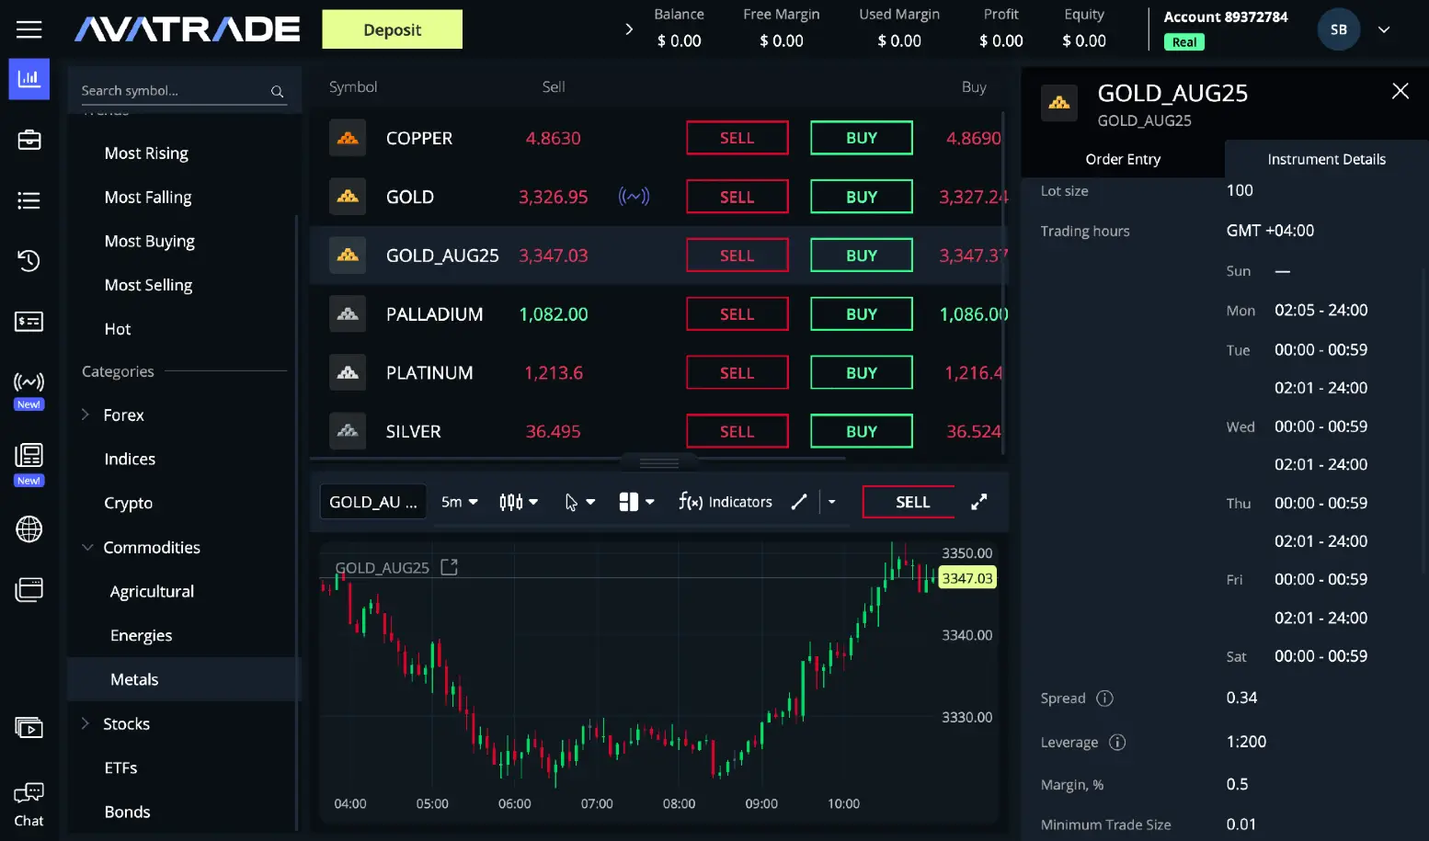Click the SELL button in chart toolbar

(909, 502)
